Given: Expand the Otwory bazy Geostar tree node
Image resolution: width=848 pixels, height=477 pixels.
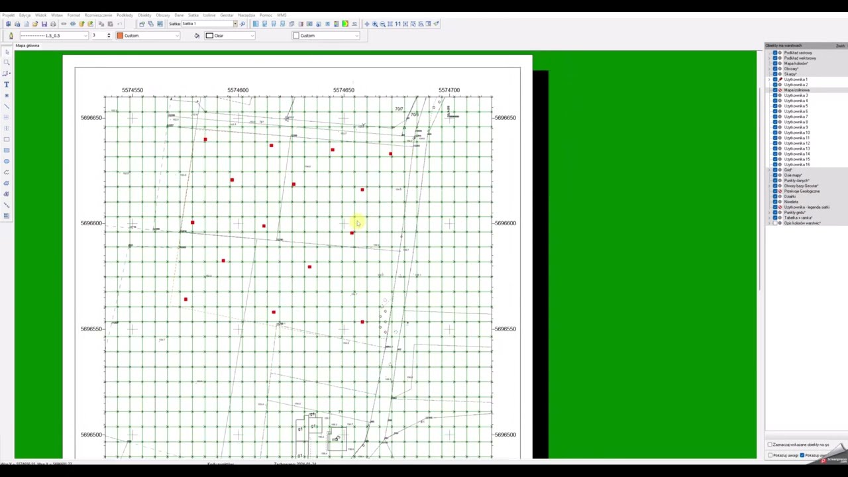Looking at the screenshot, I should [769, 186].
